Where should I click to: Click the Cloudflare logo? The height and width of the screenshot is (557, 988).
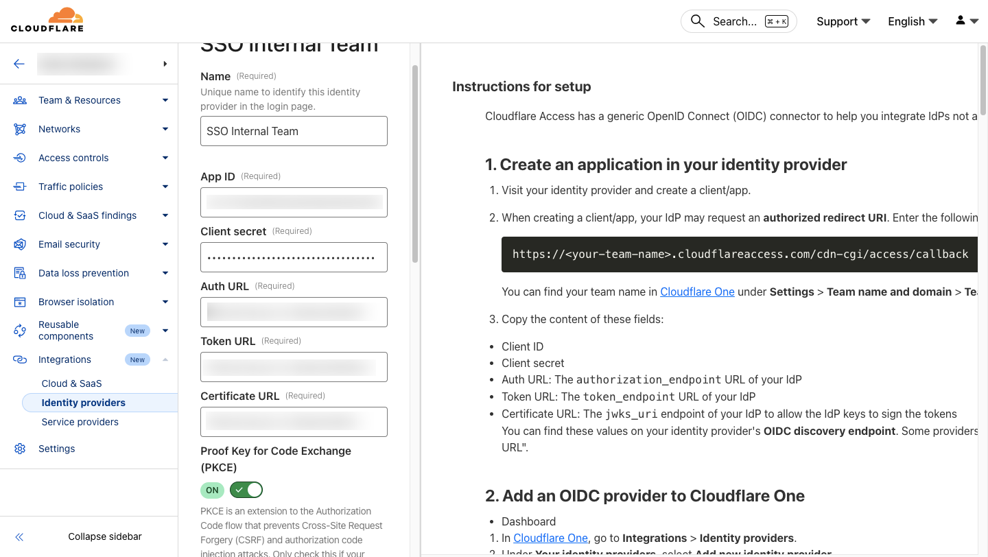click(47, 20)
